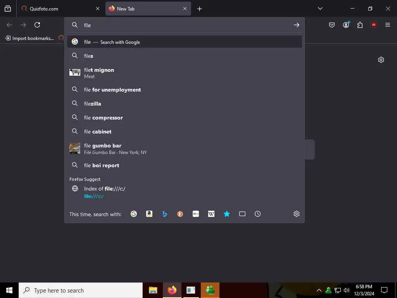Close the New Tab tab
This screenshot has height=298, width=397.
point(185,9)
